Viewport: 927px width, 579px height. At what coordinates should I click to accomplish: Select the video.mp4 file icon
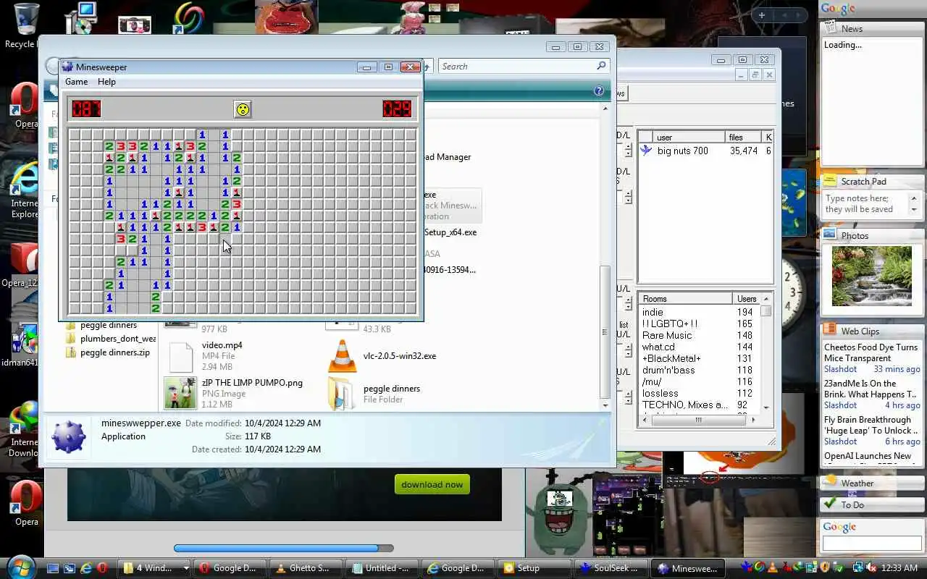180,356
